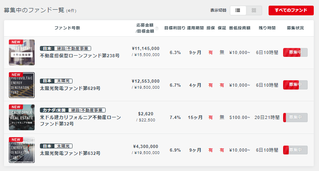Viewport: 319px width, 171px height.
Task: Open 太陽光発電ファンド第629号 thumbnail image
Action: coord(22,85)
